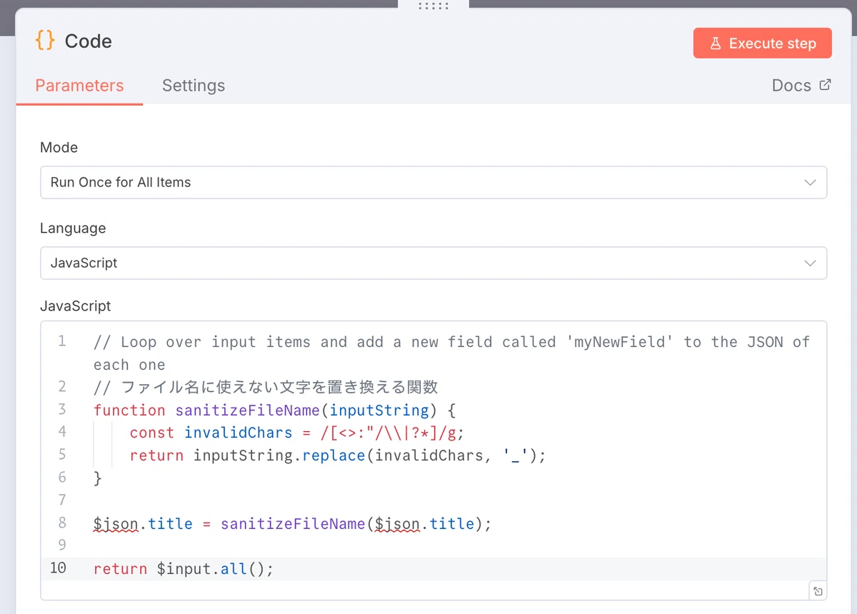Click the wrapped text 'each one'

click(129, 365)
